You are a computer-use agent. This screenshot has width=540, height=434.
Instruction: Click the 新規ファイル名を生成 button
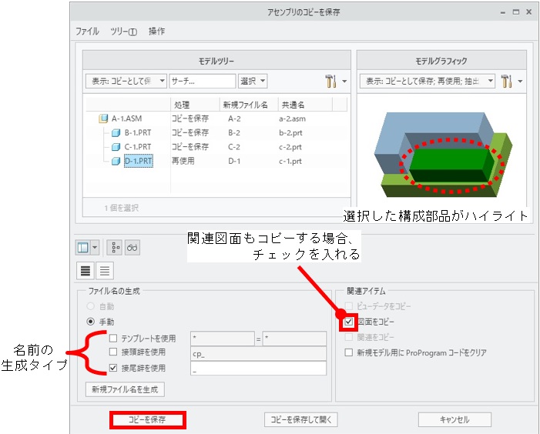125,389
